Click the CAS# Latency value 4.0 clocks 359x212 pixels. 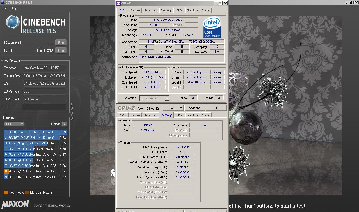coord(182,157)
